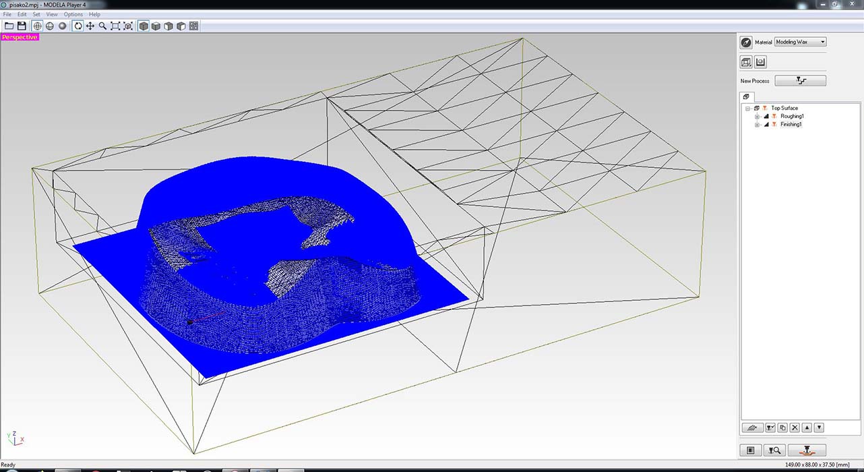Image resolution: width=864 pixels, height=472 pixels.
Task: Open the Options menu
Action: click(x=73, y=14)
